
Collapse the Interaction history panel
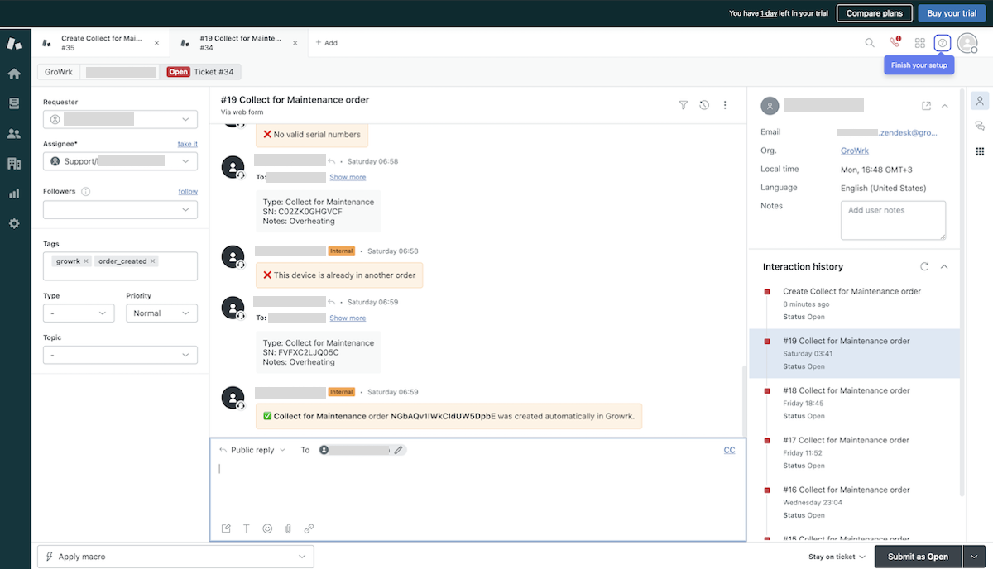[x=944, y=266]
